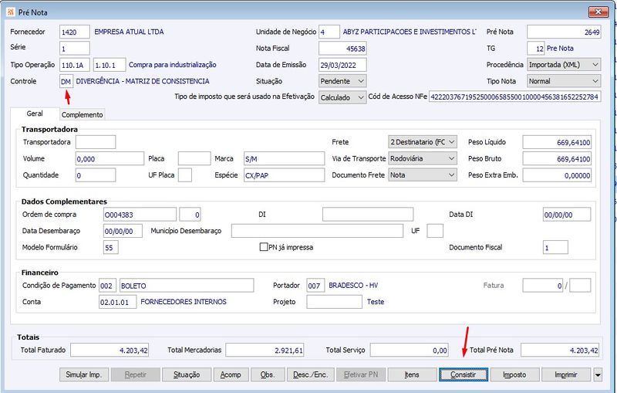Image resolution: width=617 pixels, height=393 pixels.
Task: Click the Ordem de compra input field
Action: pyautogui.click(x=139, y=214)
